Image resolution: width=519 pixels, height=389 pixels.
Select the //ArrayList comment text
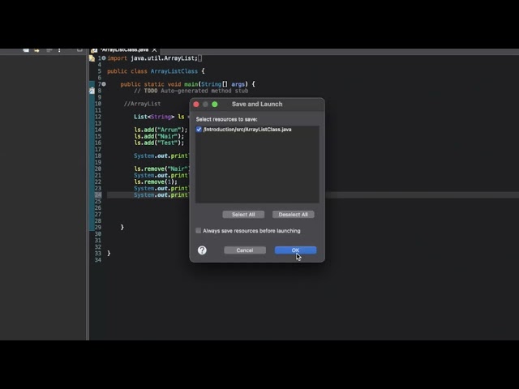pyautogui.click(x=143, y=104)
